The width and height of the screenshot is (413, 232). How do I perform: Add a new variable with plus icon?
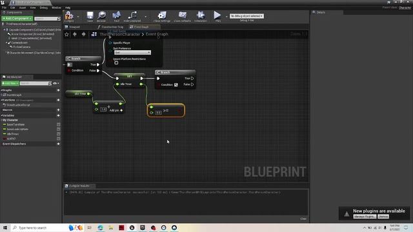[x=58, y=115]
